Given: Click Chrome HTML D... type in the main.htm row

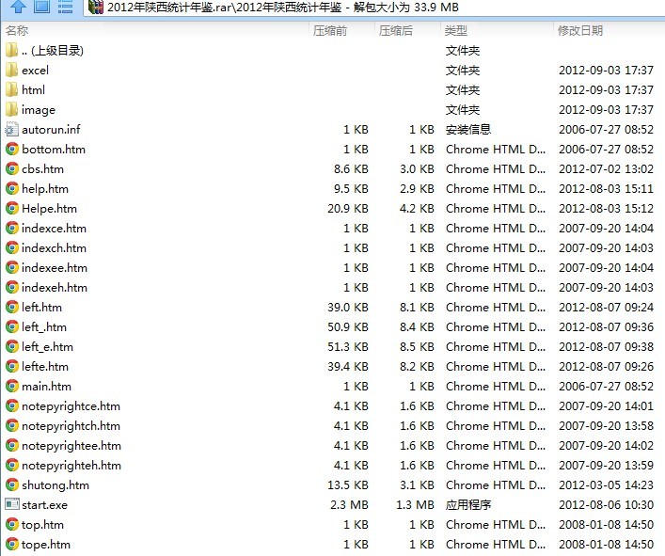Looking at the screenshot, I should 496,386.
